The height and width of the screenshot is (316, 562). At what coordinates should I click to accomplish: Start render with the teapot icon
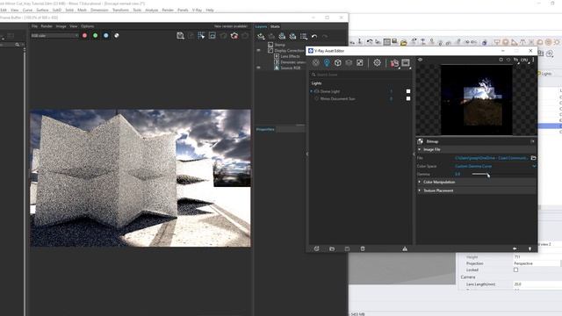point(394,63)
